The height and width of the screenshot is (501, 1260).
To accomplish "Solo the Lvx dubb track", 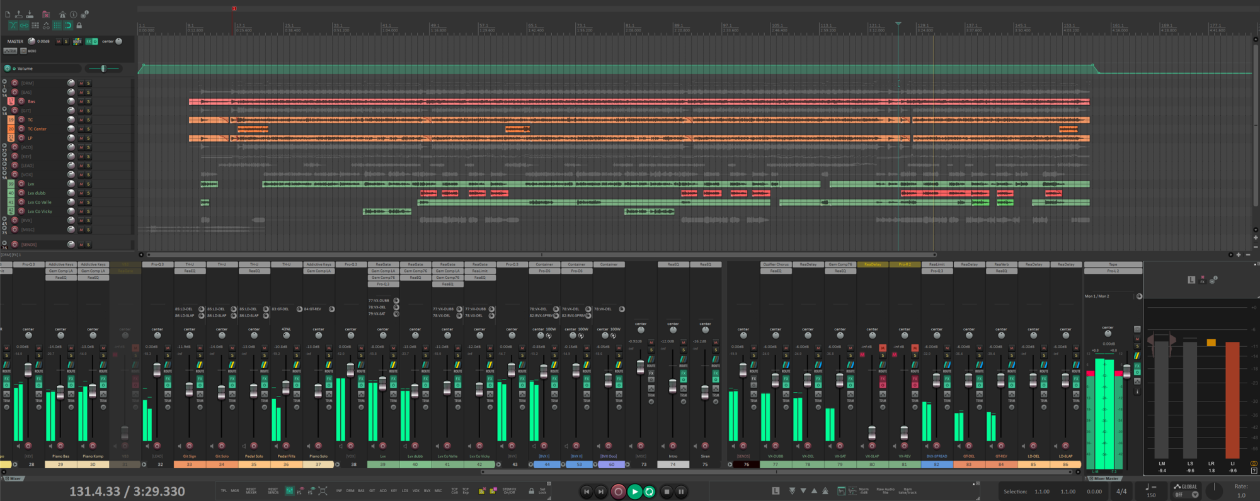I will point(88,193).
